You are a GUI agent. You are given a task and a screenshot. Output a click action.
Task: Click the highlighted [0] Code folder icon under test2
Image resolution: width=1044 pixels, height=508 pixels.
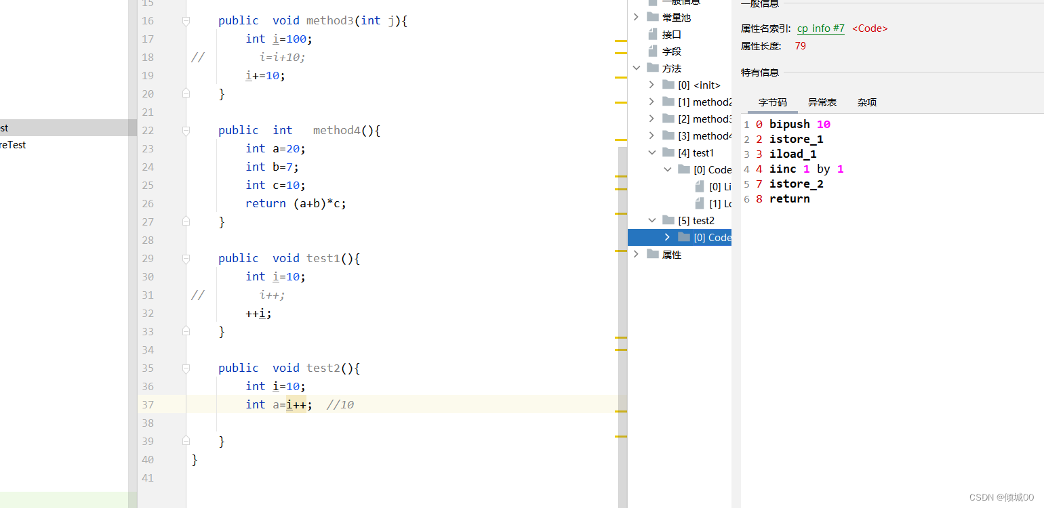click(x=684, y=237)
